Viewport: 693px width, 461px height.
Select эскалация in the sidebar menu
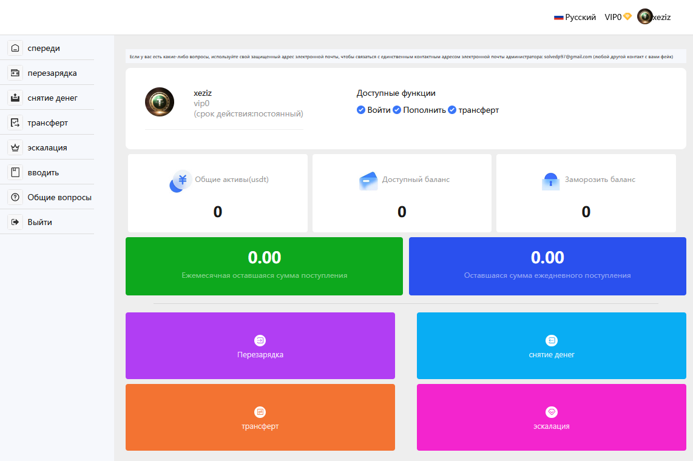[47, 148]
